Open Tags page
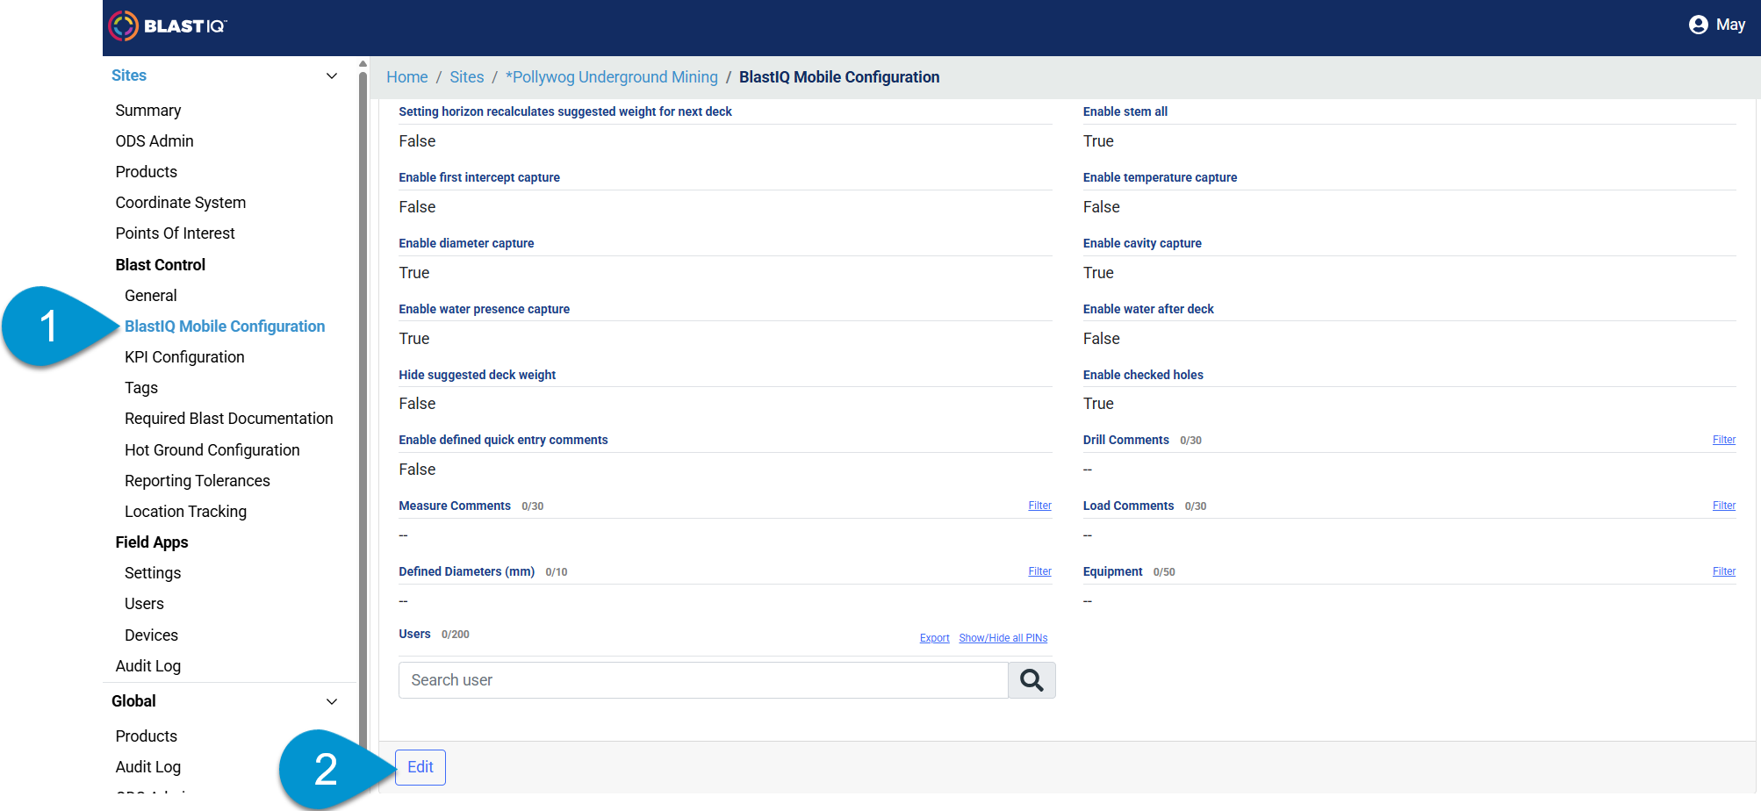This screenshot has width=1761, height=811. tap(141, 388)
